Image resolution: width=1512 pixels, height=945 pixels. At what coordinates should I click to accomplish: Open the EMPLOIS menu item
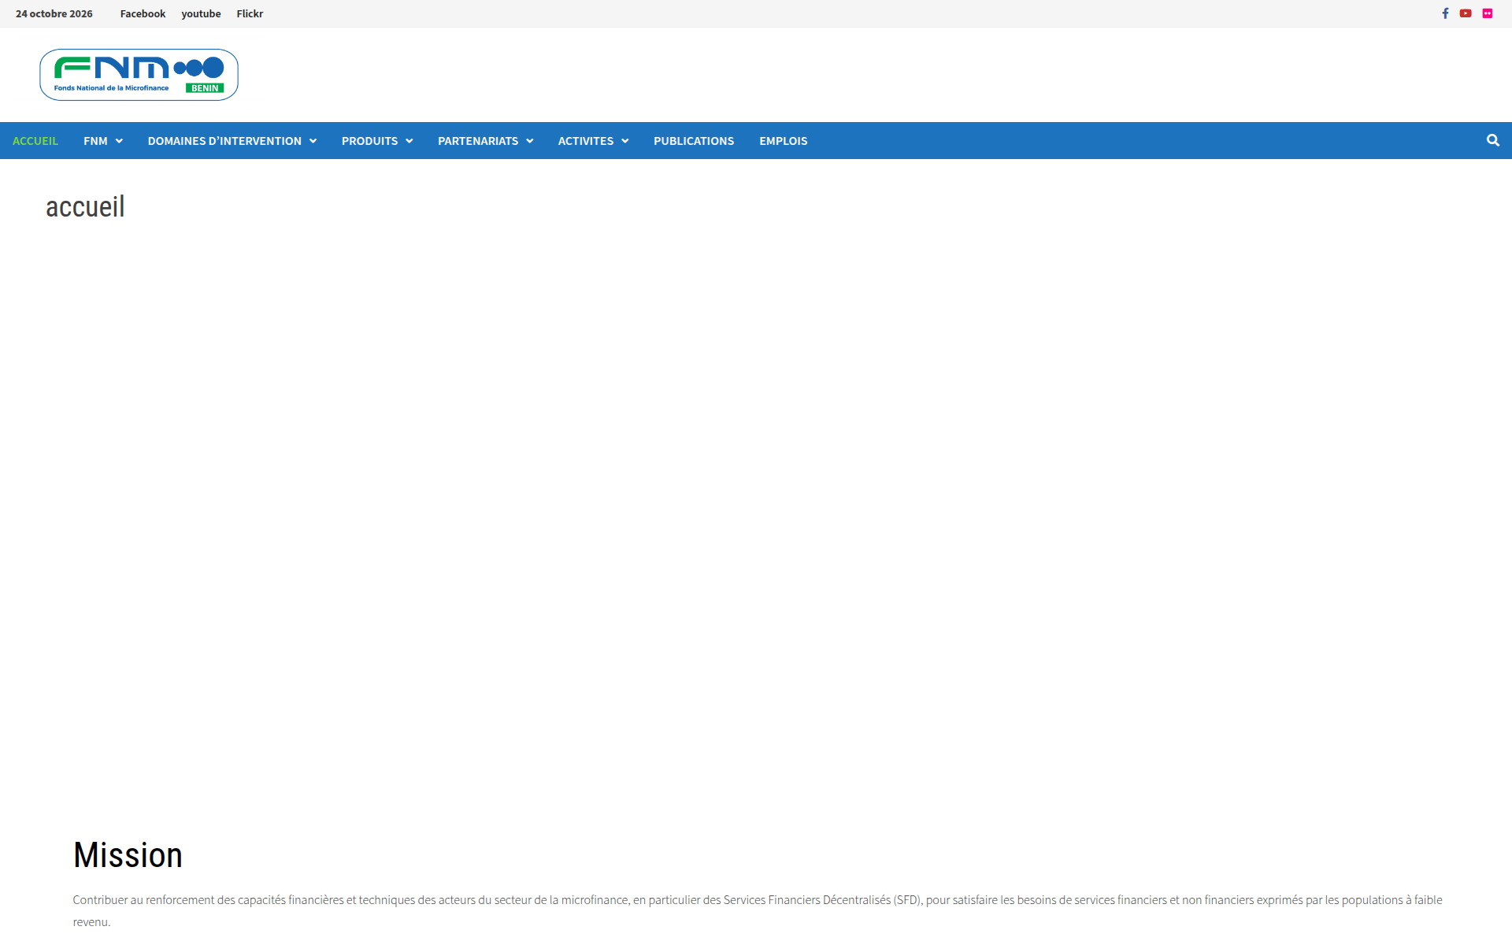tap(783, 141)
